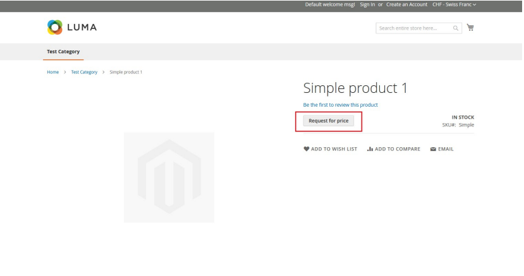Select Test Category in the breadcrumb trail
Viewport: 524px width, 276px height.
pyautogui.click(x=84, y=72)
